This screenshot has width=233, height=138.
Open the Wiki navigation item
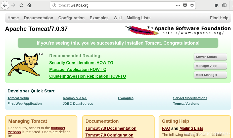tap(118, 18)
